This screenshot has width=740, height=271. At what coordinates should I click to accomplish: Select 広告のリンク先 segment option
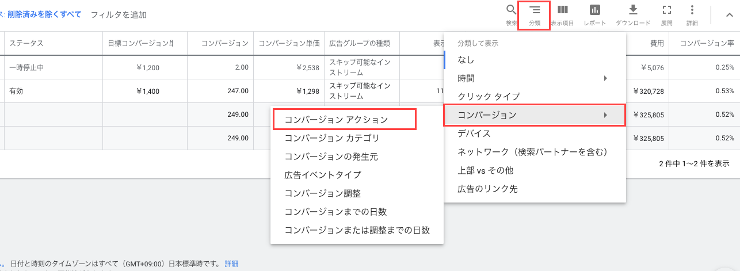coord(487,189)
